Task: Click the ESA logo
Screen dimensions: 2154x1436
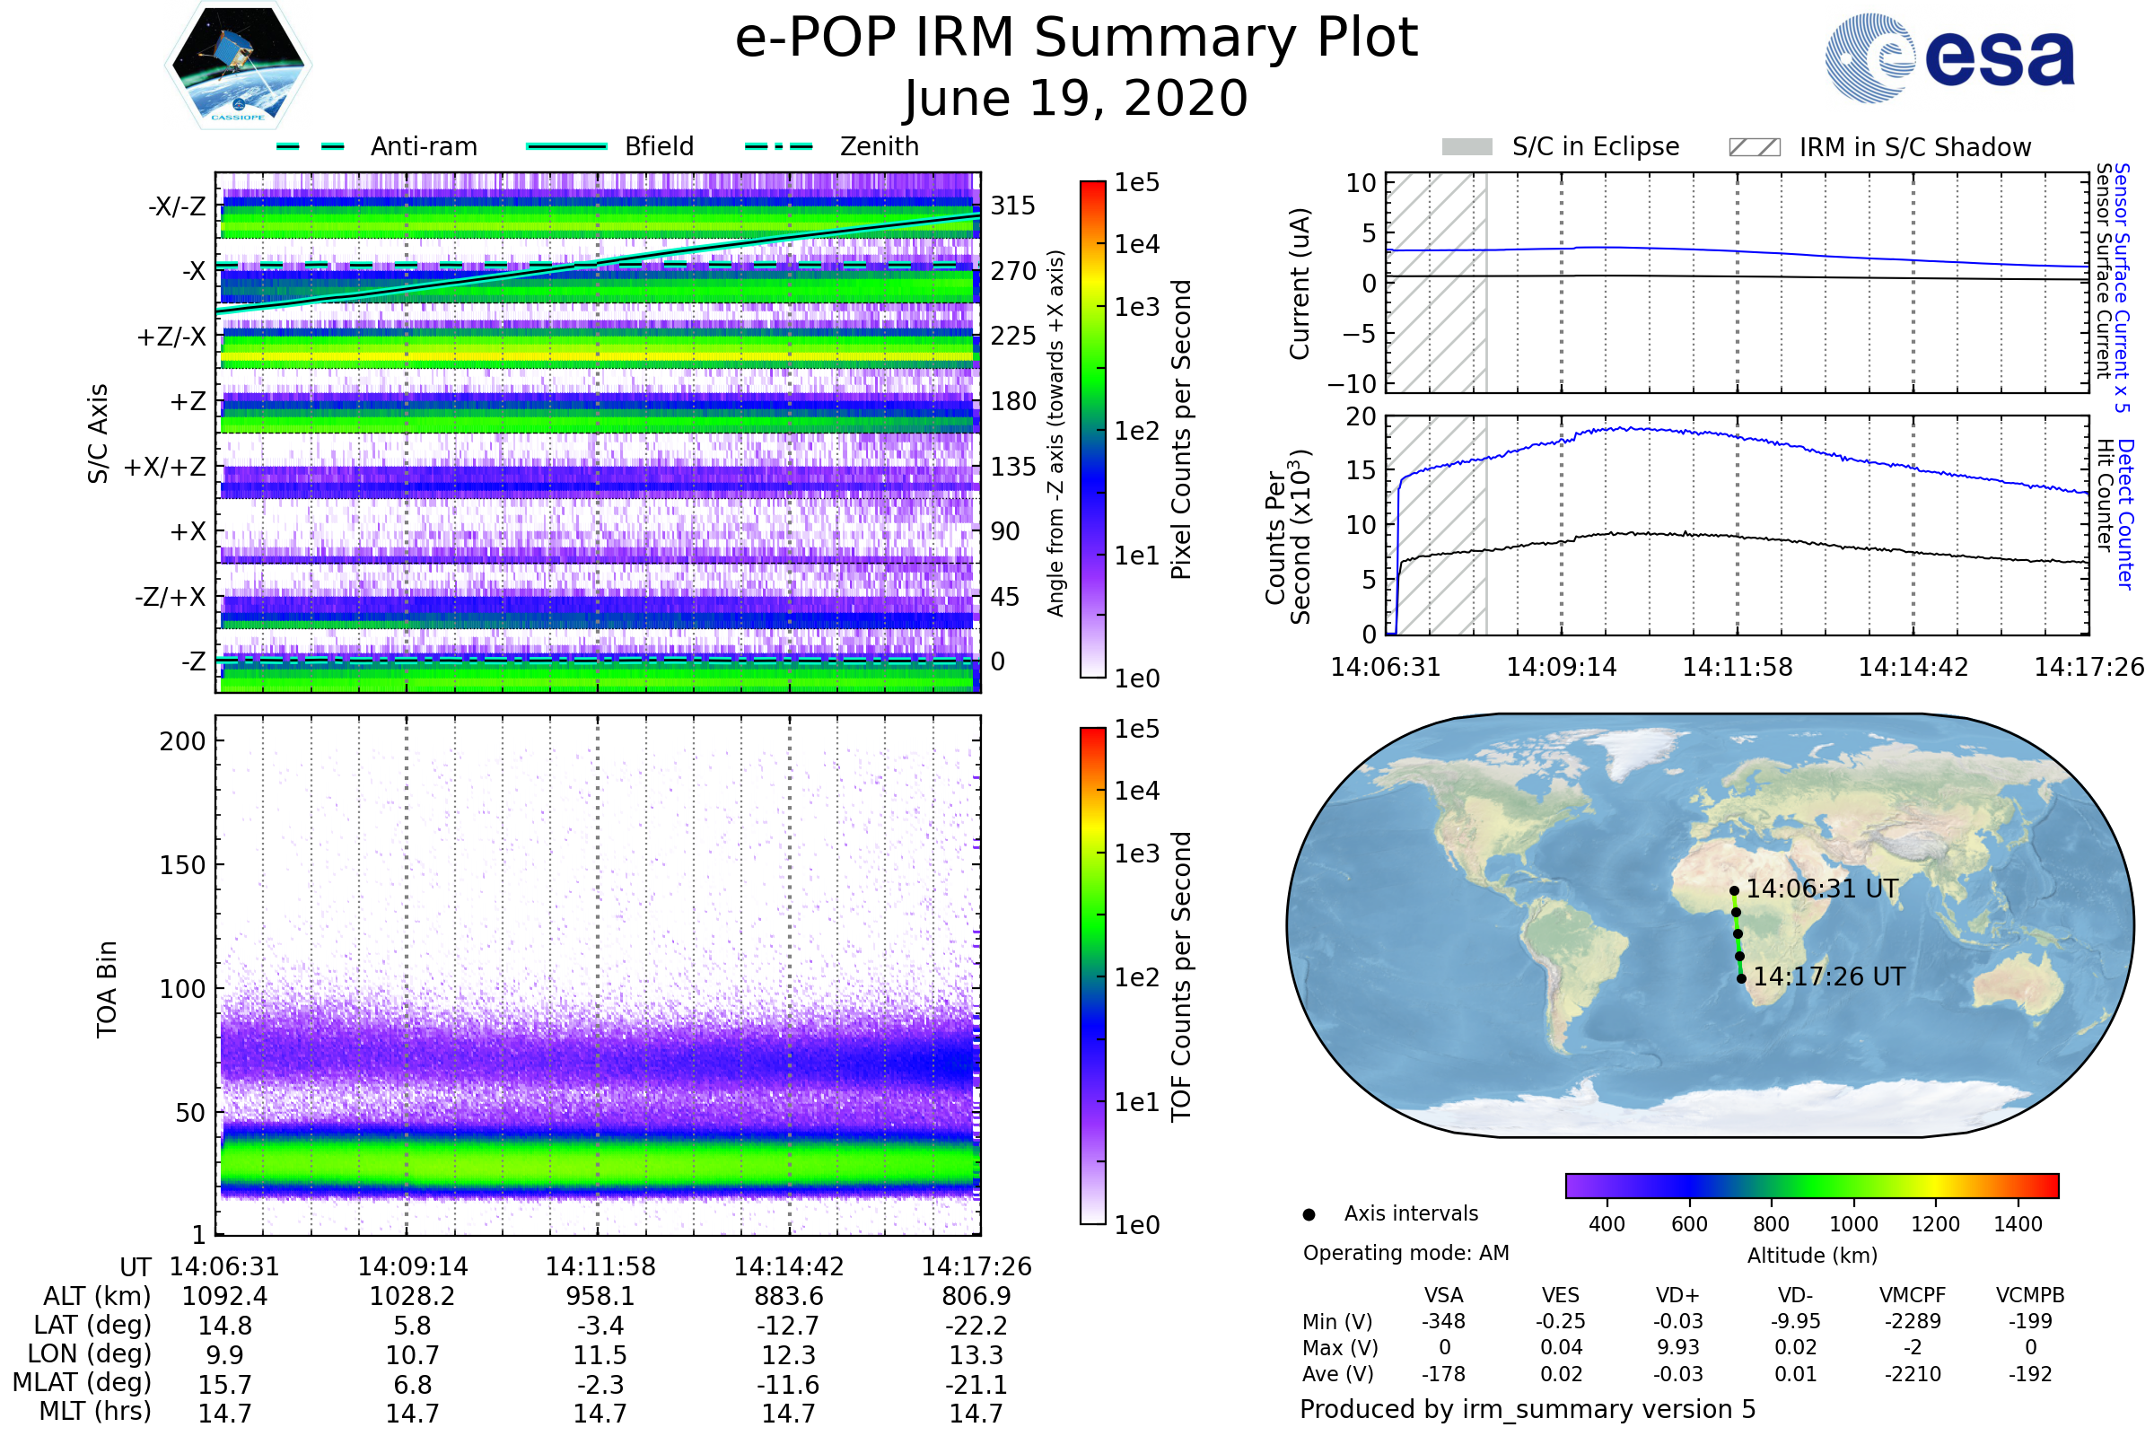Action: click(1948, 57)
